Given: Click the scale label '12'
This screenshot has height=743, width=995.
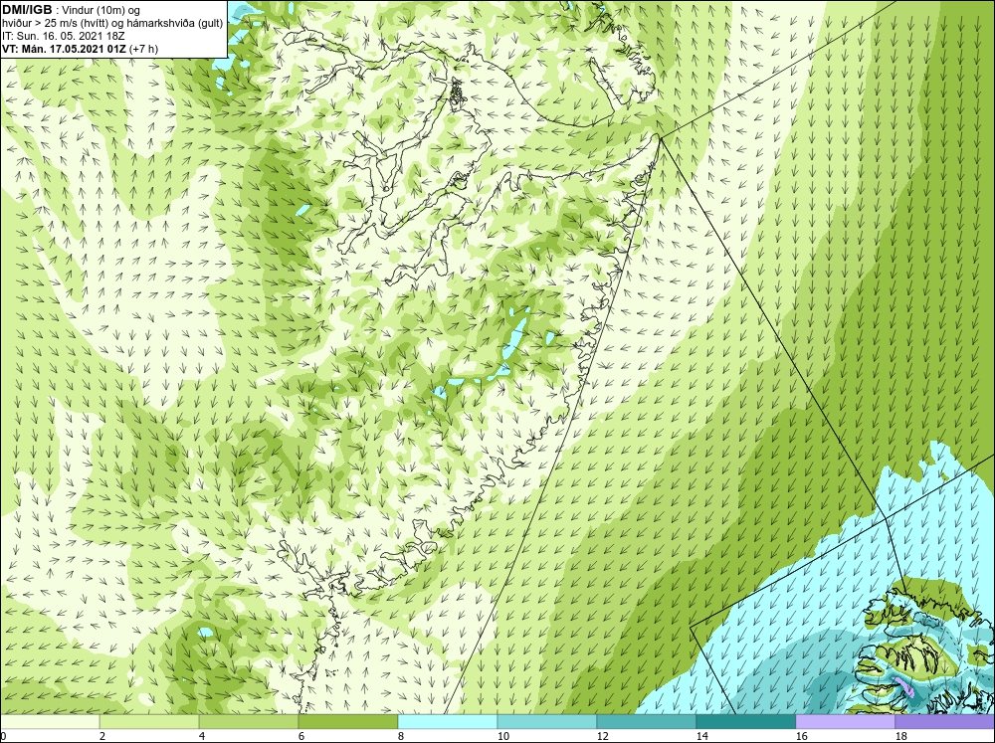Looking at the screenshot, I should [x=602, y=736].
